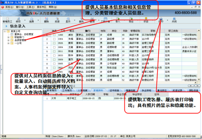
Task: Open the 服务专区 menu
Action: click(x=42, y=7)
